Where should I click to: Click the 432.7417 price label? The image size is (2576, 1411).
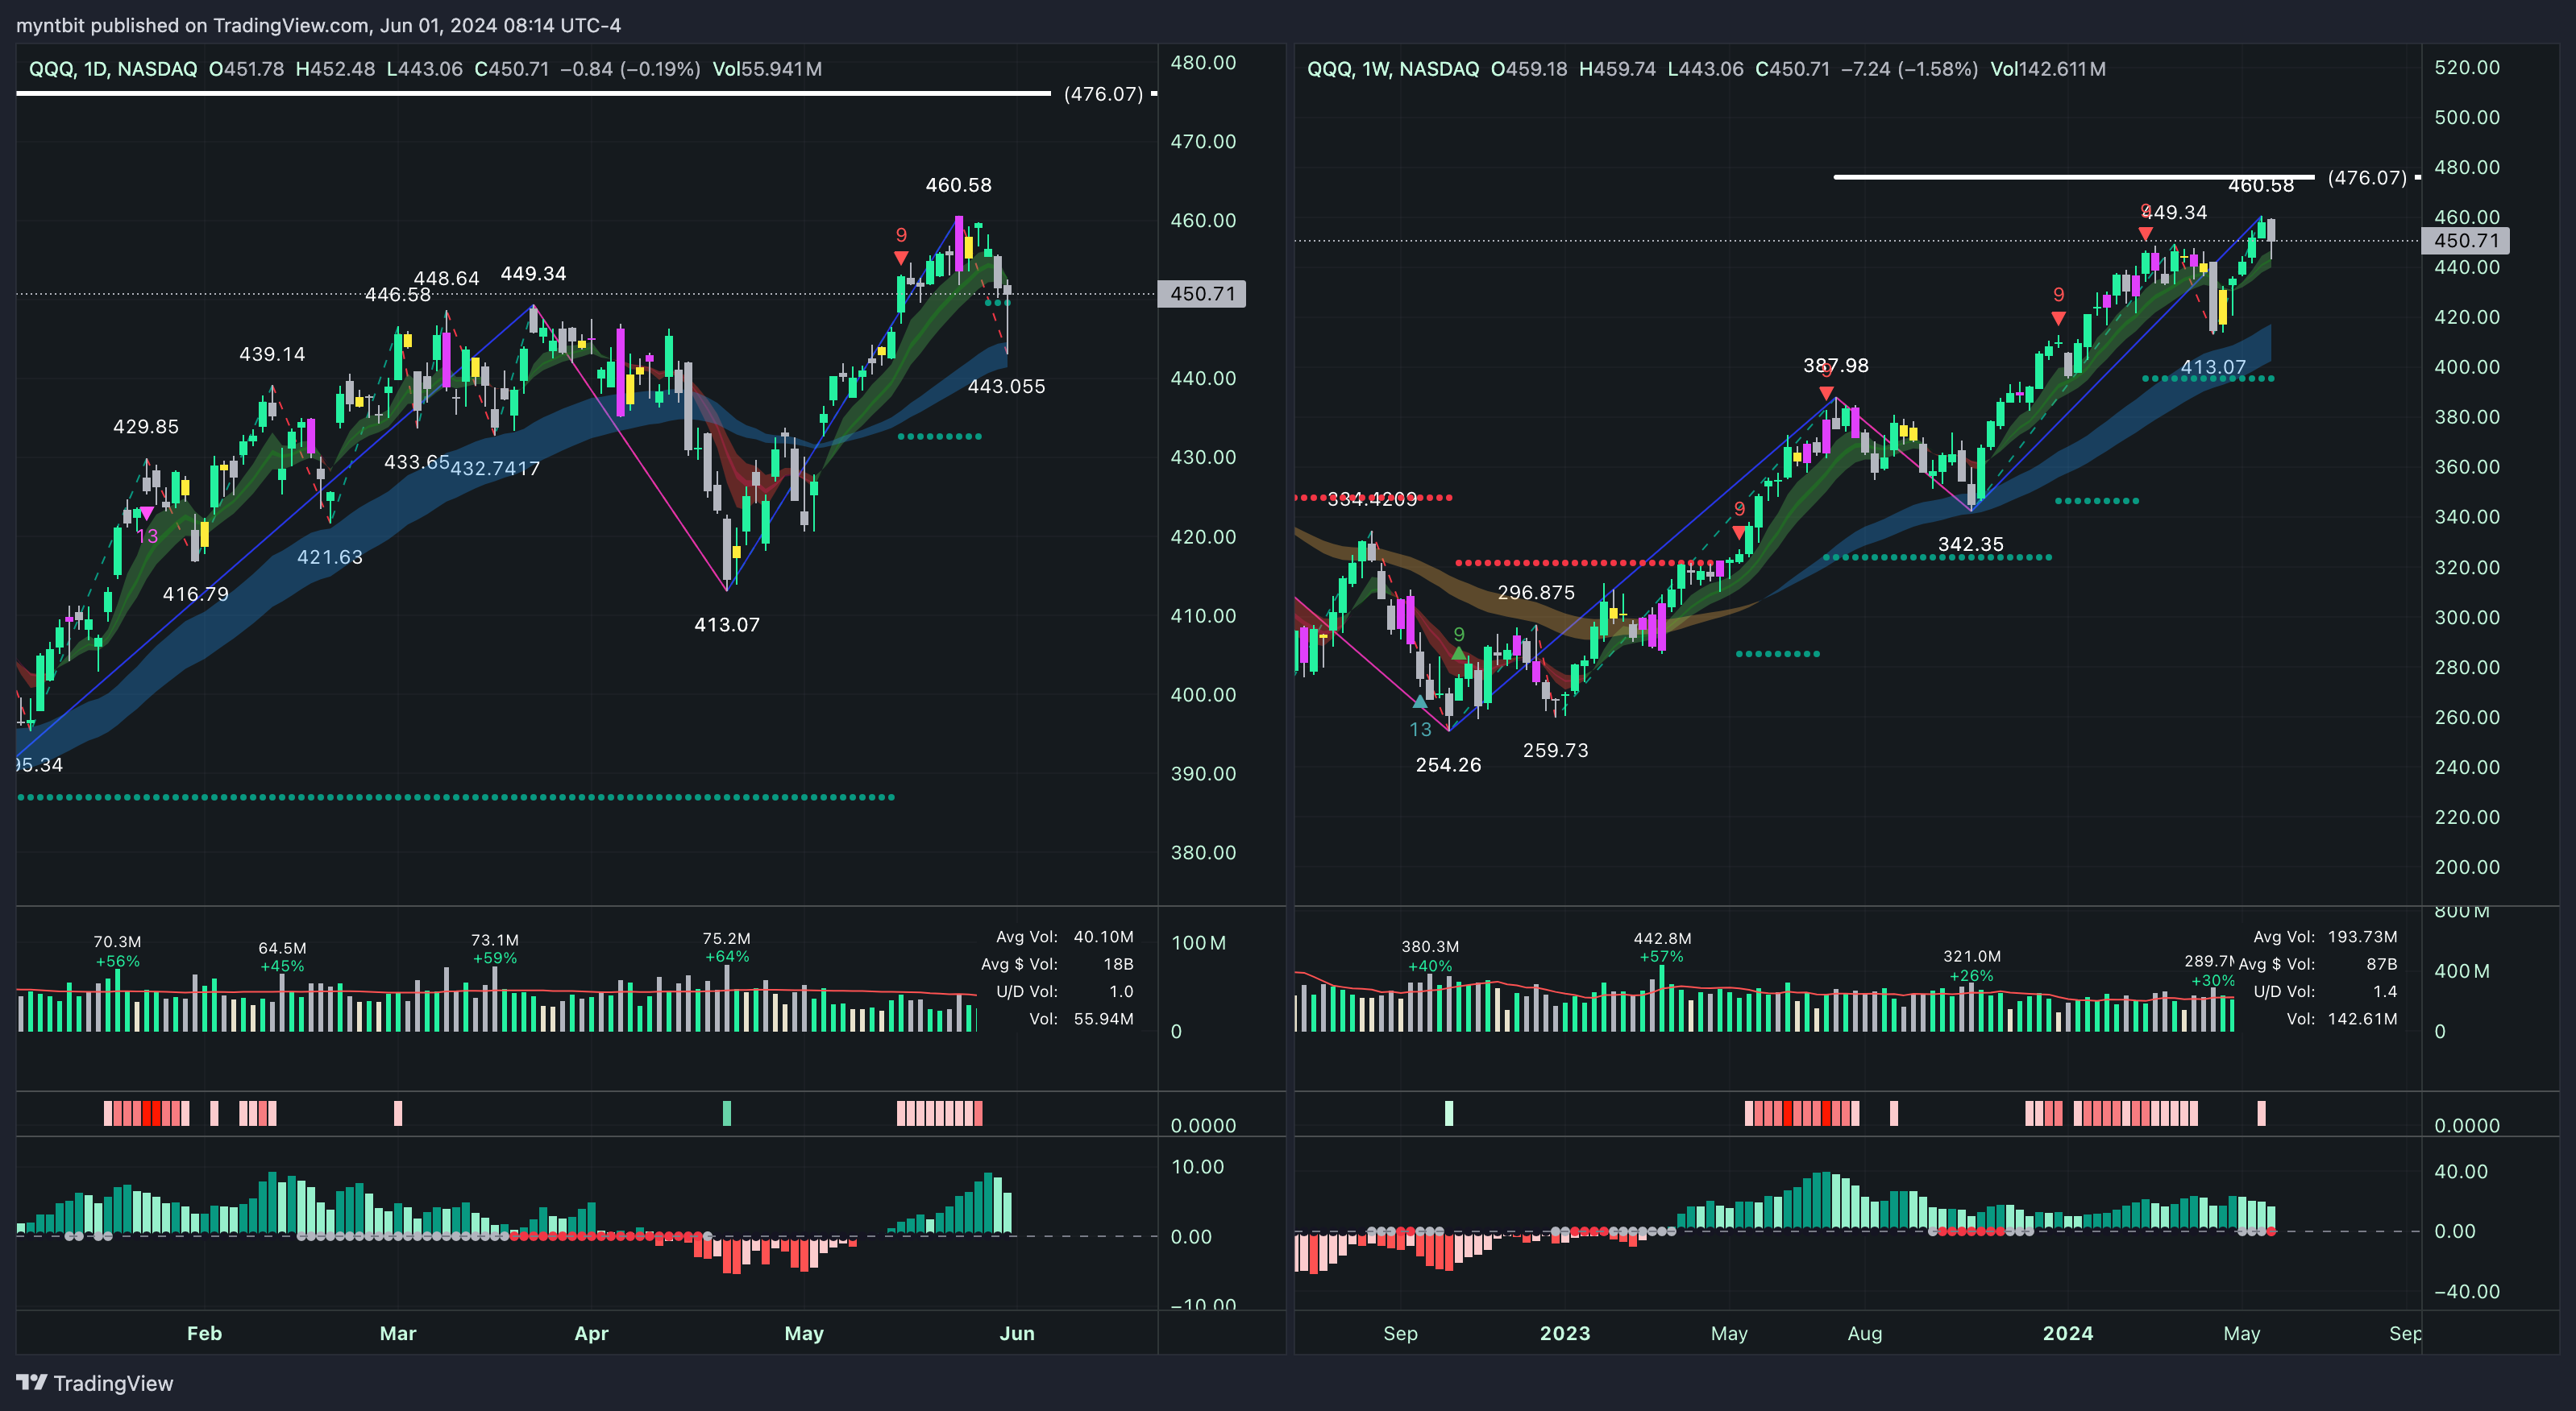495,468
